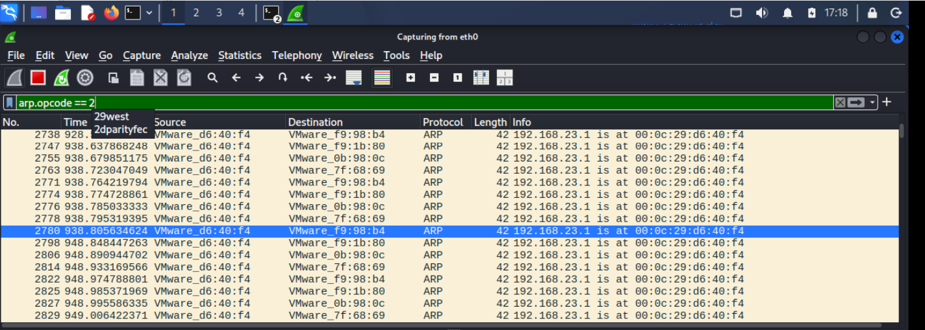
Task: Click the display filter input field
Action: [425, 102]
